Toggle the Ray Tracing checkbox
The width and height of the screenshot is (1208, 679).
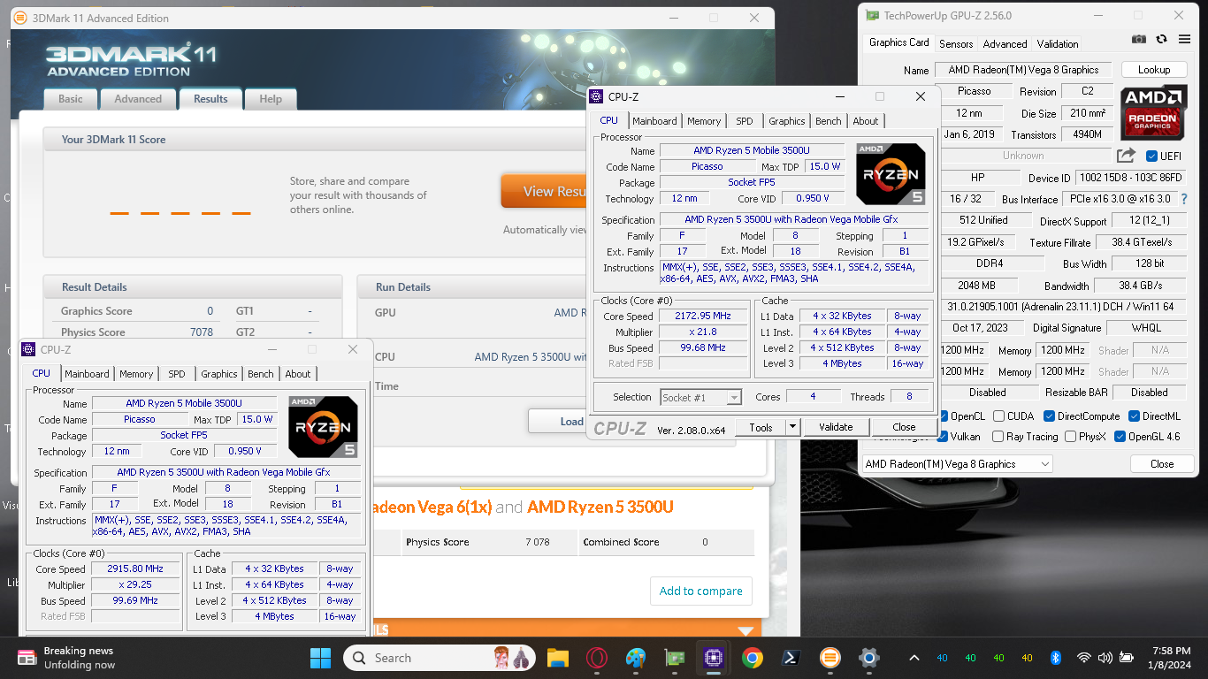tap(998, 437)
